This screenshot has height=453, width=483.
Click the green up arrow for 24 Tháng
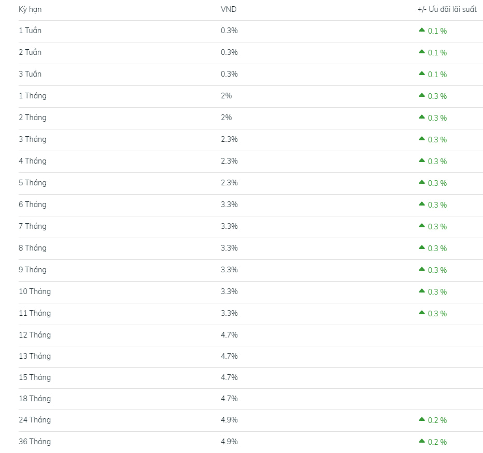tap(422, 419)
